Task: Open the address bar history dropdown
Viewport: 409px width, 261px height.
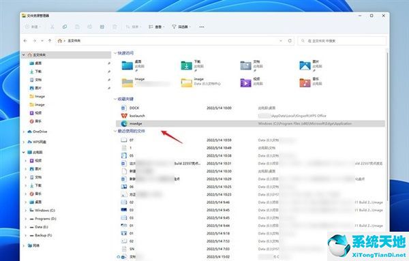Action: click(281, 41)
